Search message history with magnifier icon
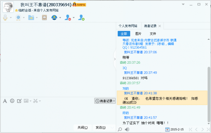This screenshot has height=133, width=211. tap(120, 129)
